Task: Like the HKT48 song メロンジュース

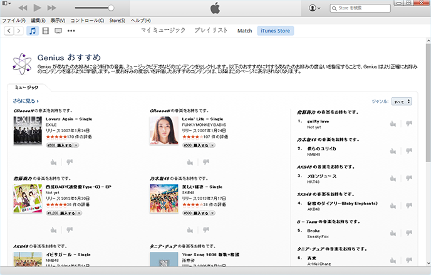Action: [393, 179]
